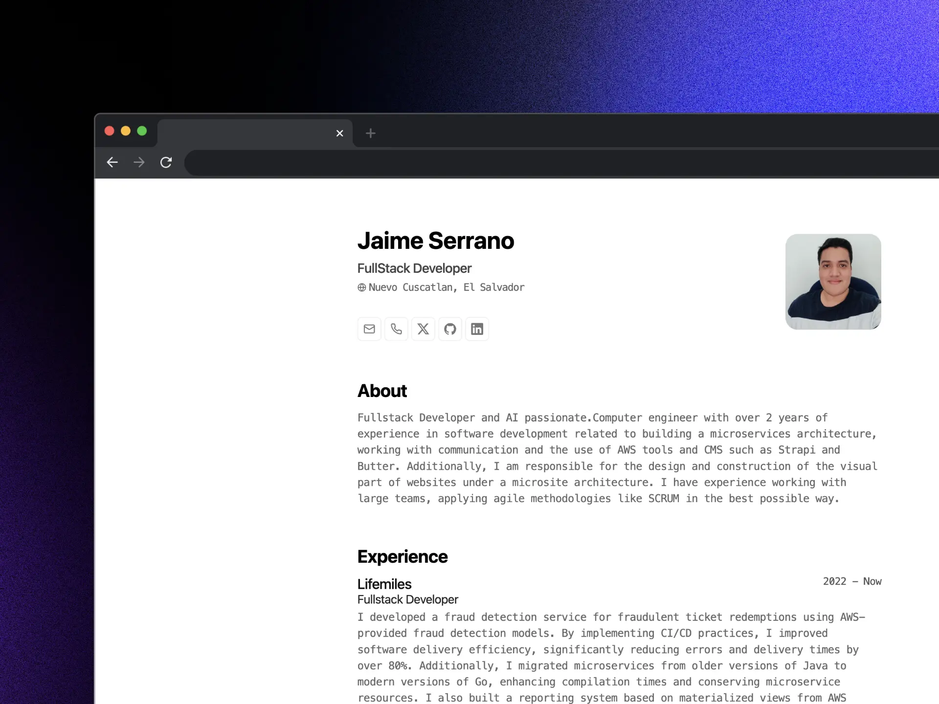Open a new browser tab
Viewport: 939px width, 704px height.
[371, 133]
